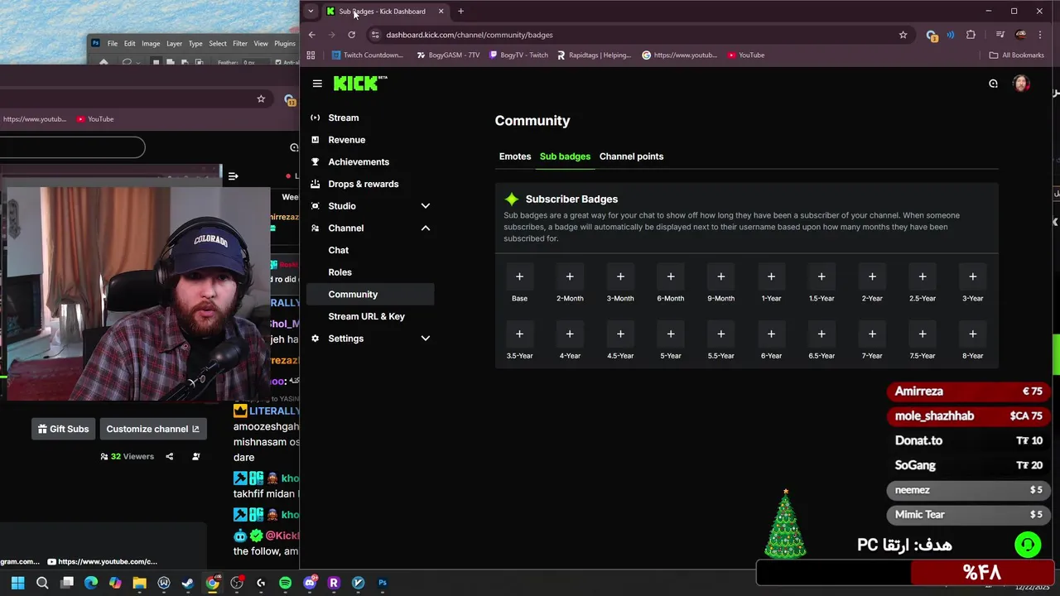This screenshot has width=1060, height=596.
Task: Reload the Kick dashboard page
Action: tap(351, 35)
